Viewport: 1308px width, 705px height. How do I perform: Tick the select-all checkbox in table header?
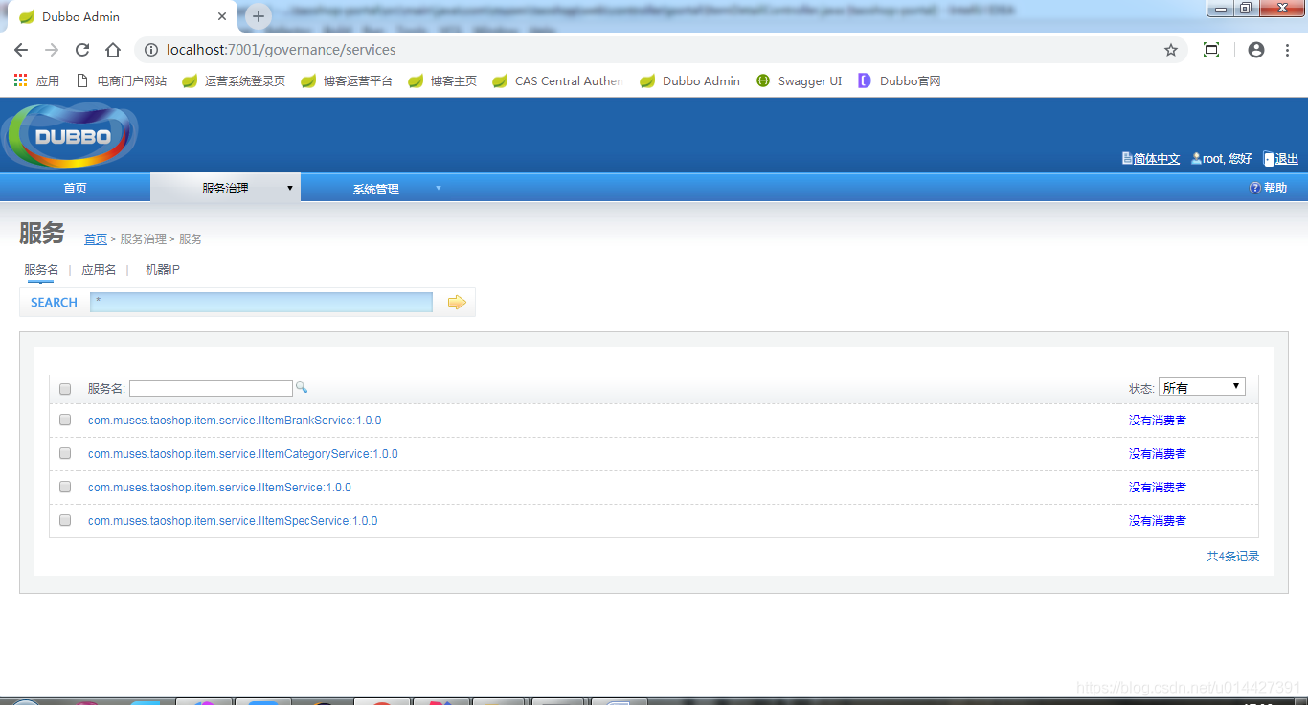65,389
